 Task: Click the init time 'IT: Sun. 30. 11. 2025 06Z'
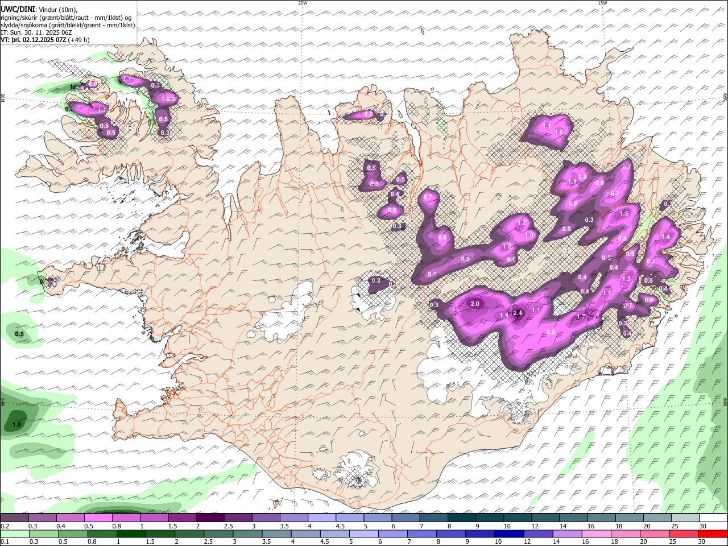coord(36,32)
